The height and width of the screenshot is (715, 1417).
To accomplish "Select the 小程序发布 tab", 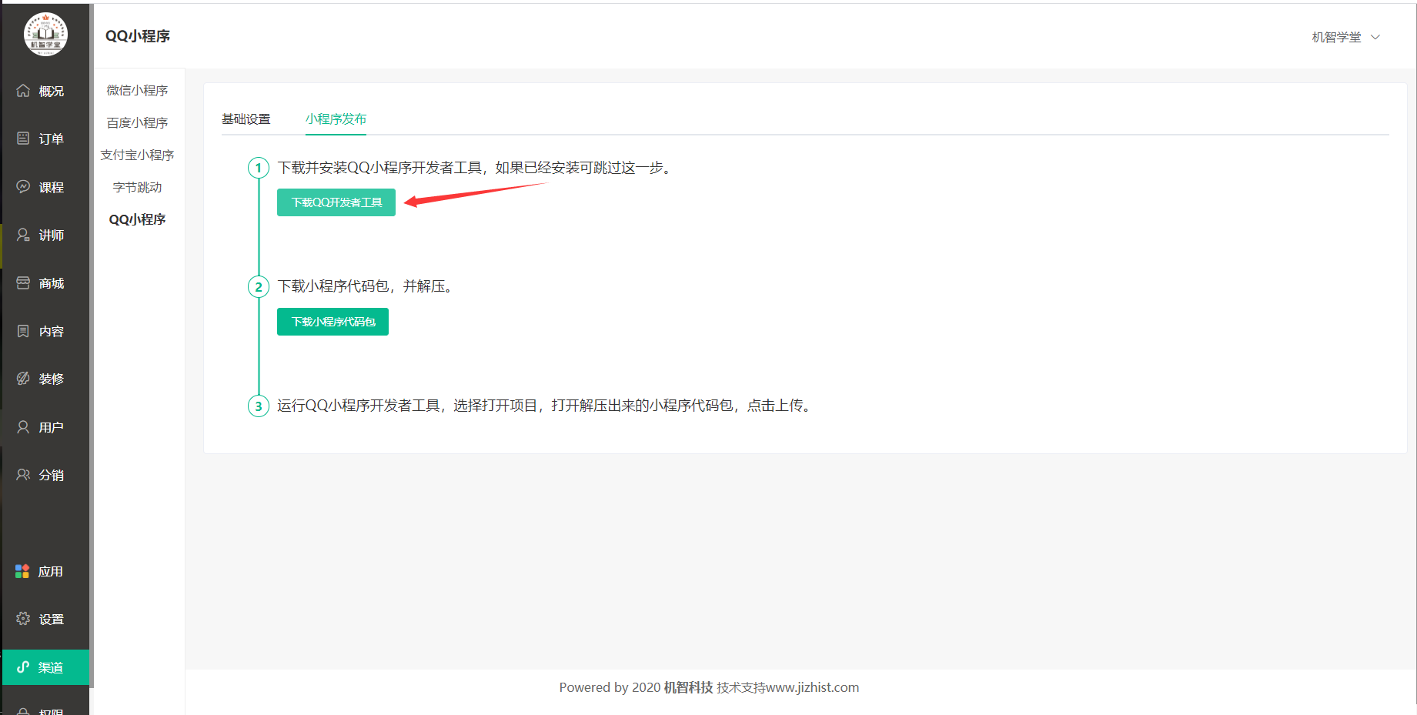I will 336,119.
